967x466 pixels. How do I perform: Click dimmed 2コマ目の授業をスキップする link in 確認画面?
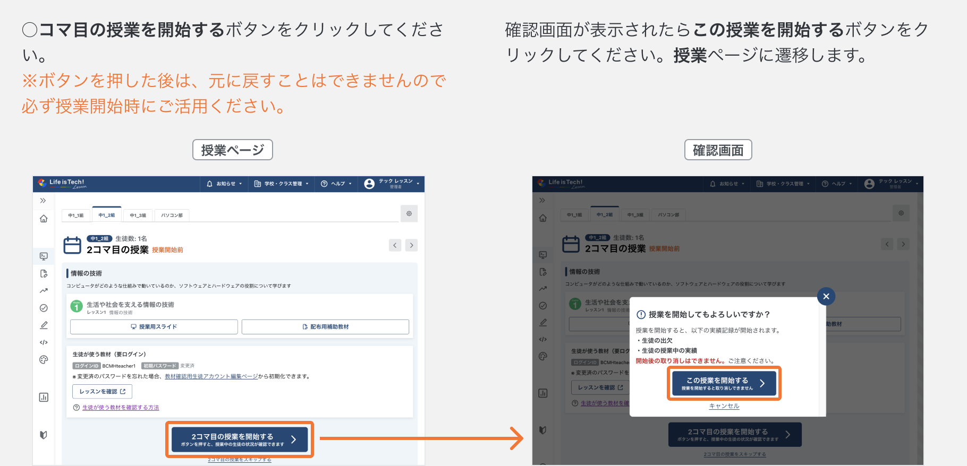735,454
